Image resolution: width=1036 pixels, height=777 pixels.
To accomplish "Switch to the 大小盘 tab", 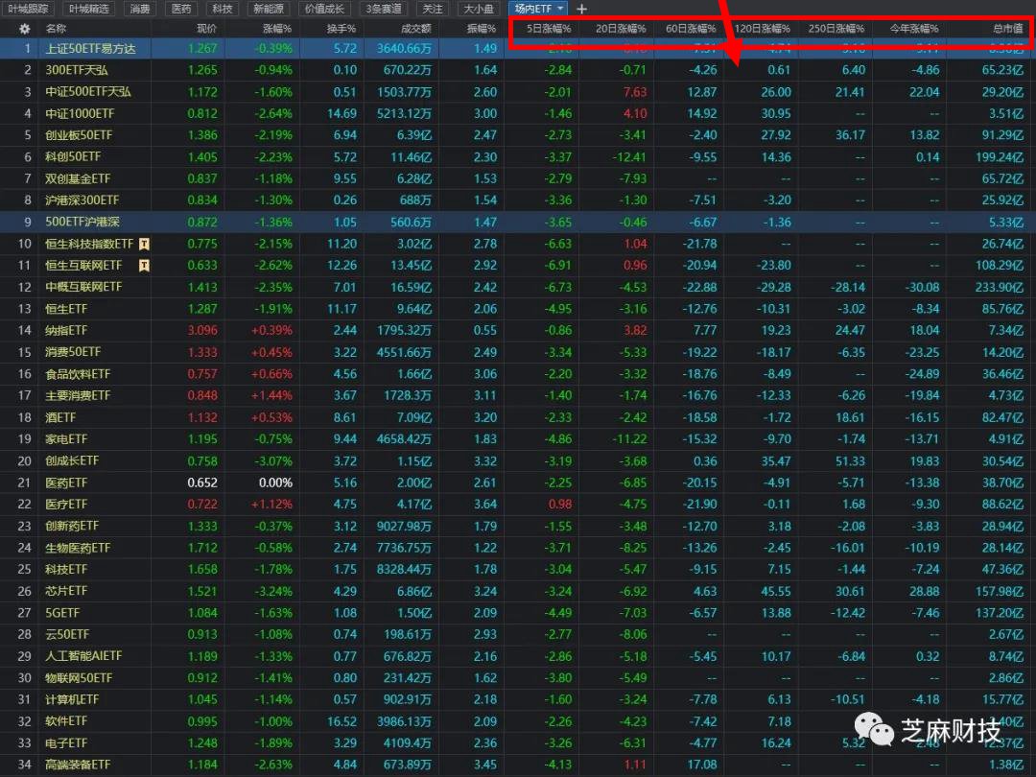I will [479, 9].
